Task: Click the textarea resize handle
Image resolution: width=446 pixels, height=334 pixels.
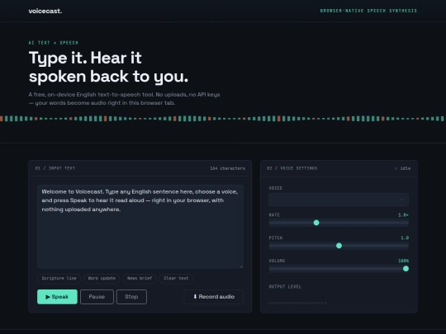Action: coord(241,266)
